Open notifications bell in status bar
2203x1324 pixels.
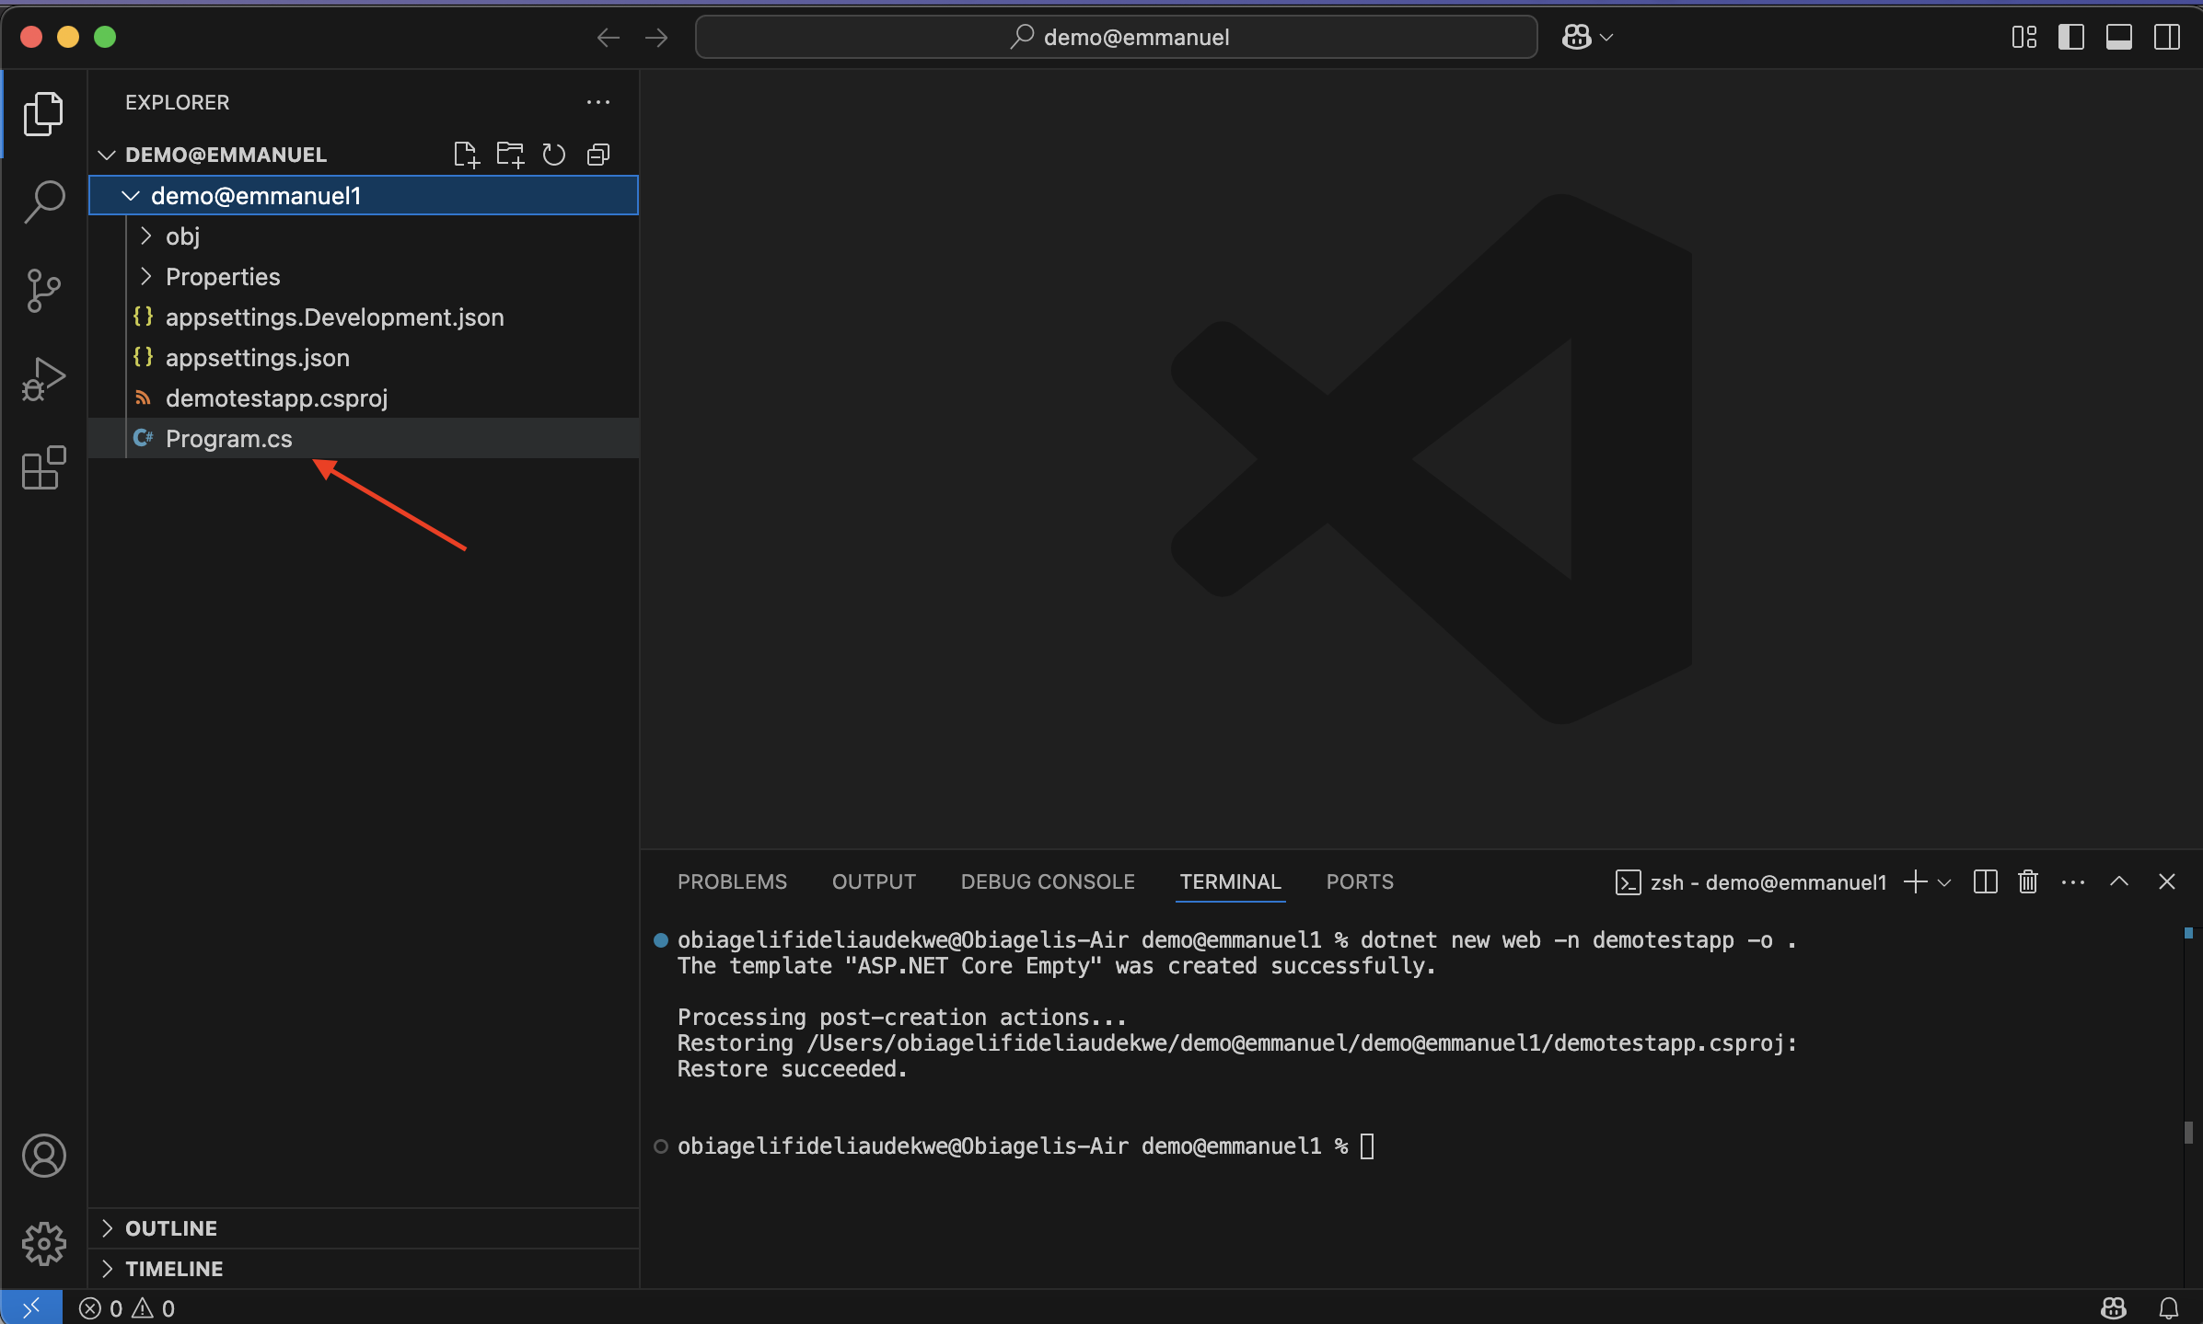[x=2169, y=1307]
